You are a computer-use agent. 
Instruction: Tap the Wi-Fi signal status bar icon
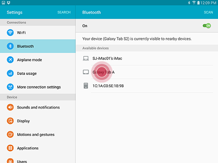194,3
